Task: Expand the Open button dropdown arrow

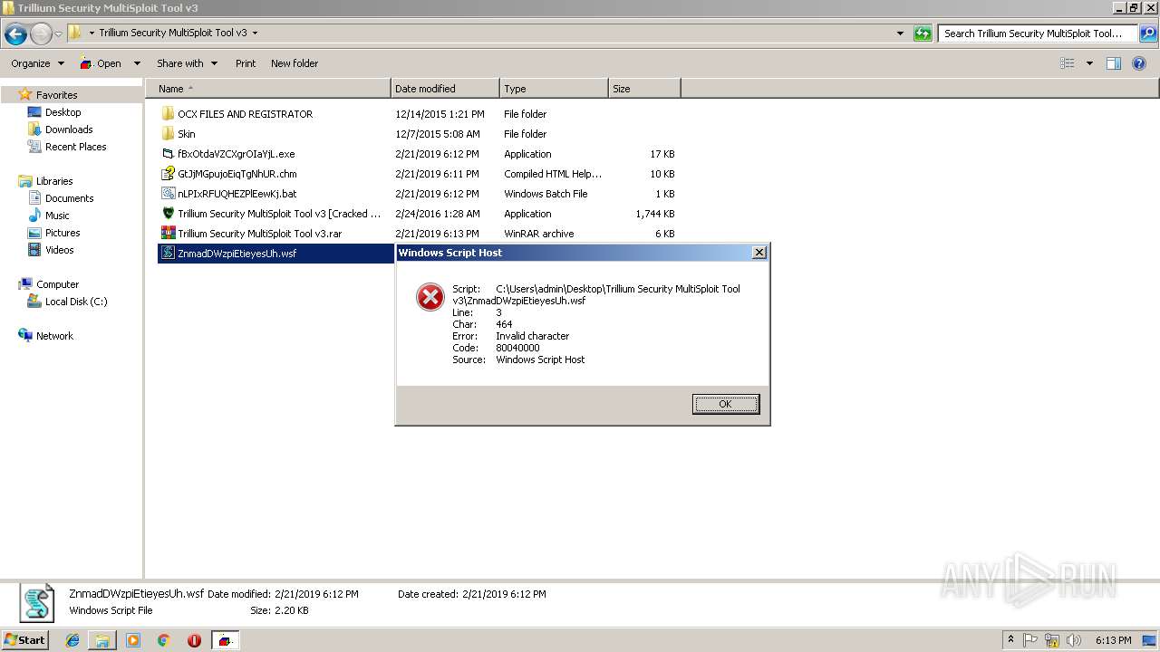Action: pyautogui.click(x=137, y=63)
